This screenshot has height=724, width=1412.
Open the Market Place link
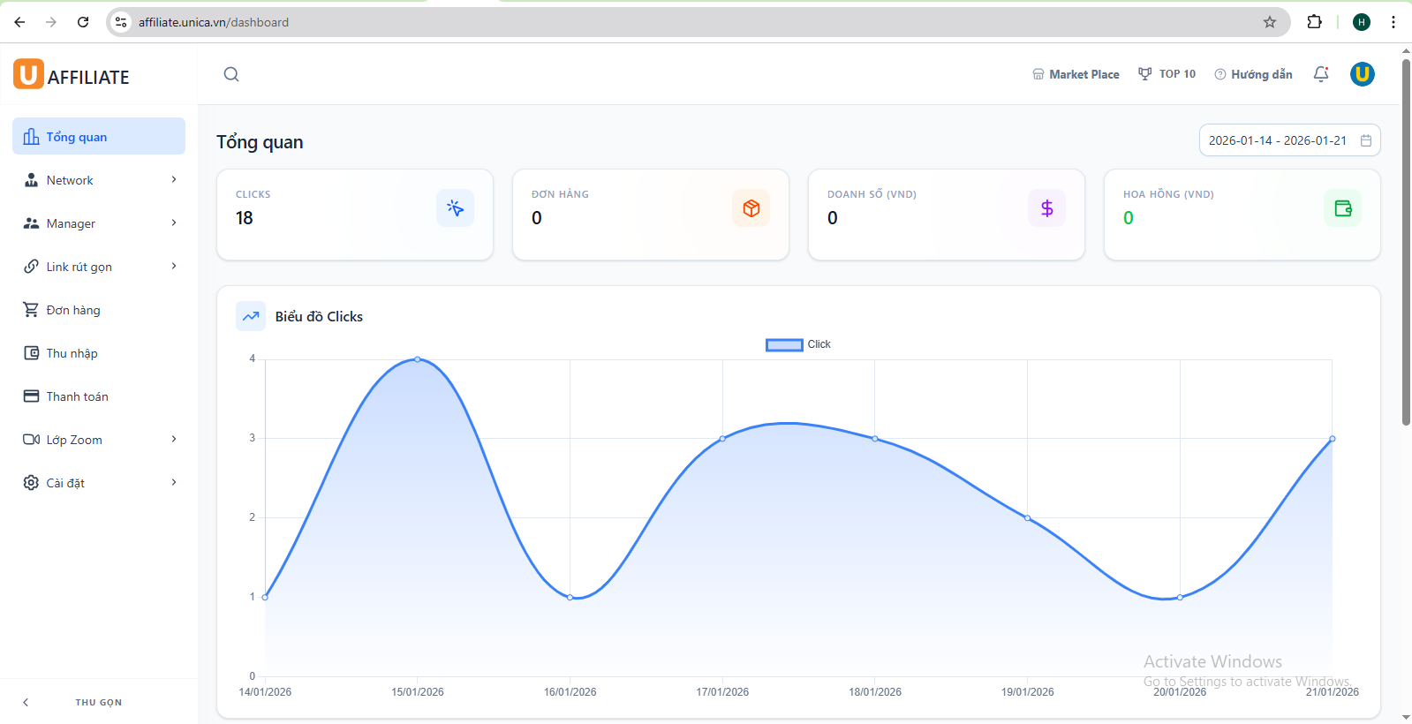coord(1076,74)
